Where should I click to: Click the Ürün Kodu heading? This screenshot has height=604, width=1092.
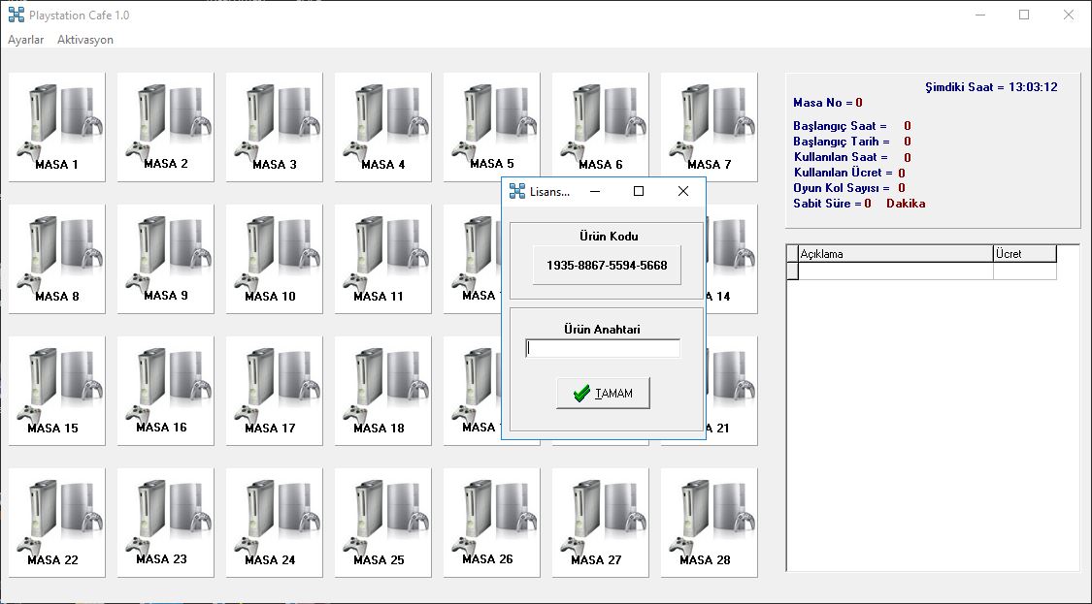pos(609,236)
